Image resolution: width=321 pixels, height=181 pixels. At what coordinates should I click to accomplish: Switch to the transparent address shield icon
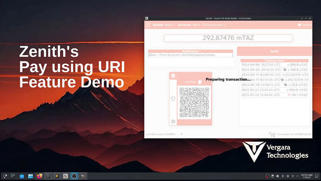[173, 99]
